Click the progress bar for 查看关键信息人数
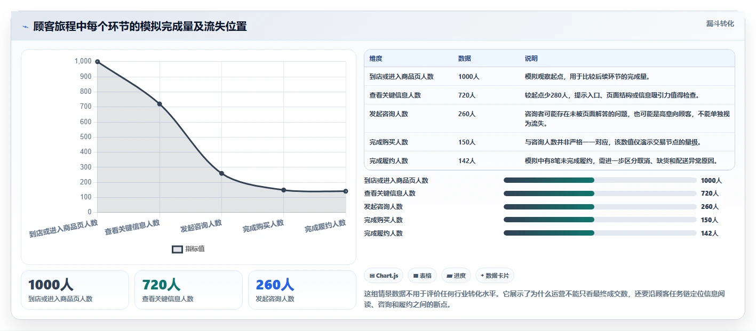 (x=600, y=193)
